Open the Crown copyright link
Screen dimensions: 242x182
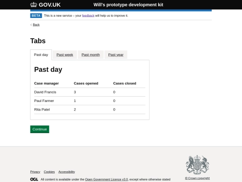pos(197,178)
